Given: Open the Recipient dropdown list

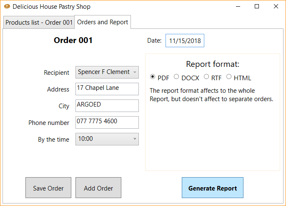Looking at the screenshot, I should pos(107,72).
